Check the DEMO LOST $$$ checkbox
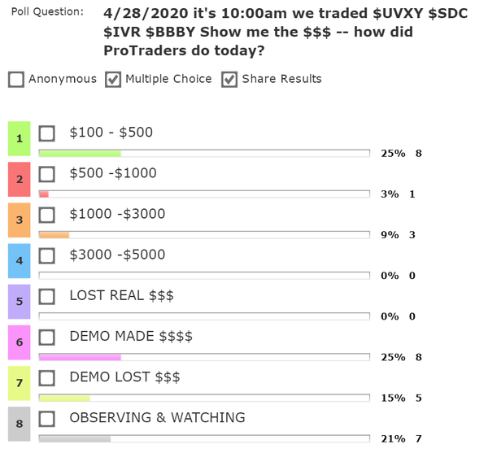This screenshot has width=488, height=466. (47, 378)
